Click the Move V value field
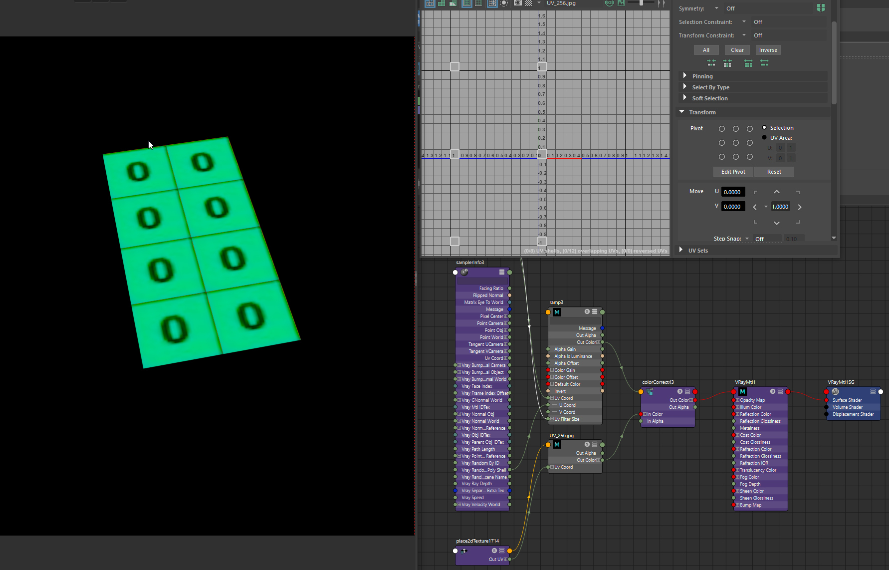 [x=733, y=207]
